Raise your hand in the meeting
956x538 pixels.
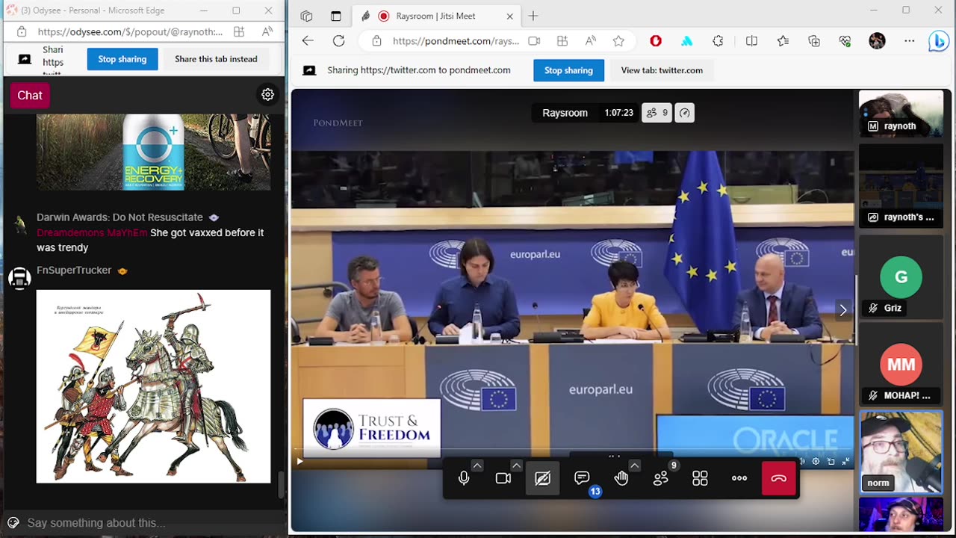(621, 479)
